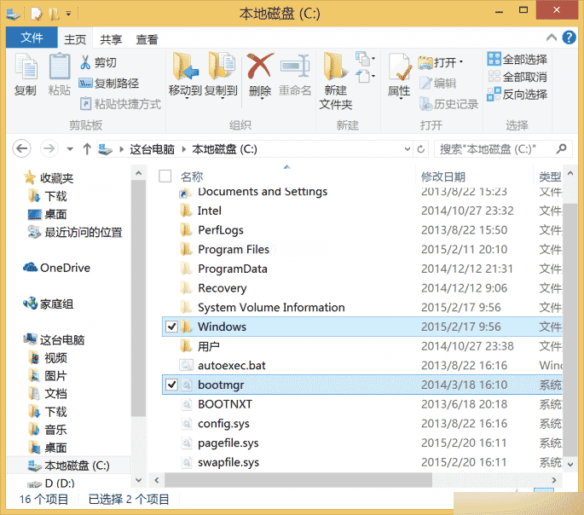Open the quick access toolbar customize dropdown
The width and height of the screenshot is (584, 515).
(x=68, y=14)
